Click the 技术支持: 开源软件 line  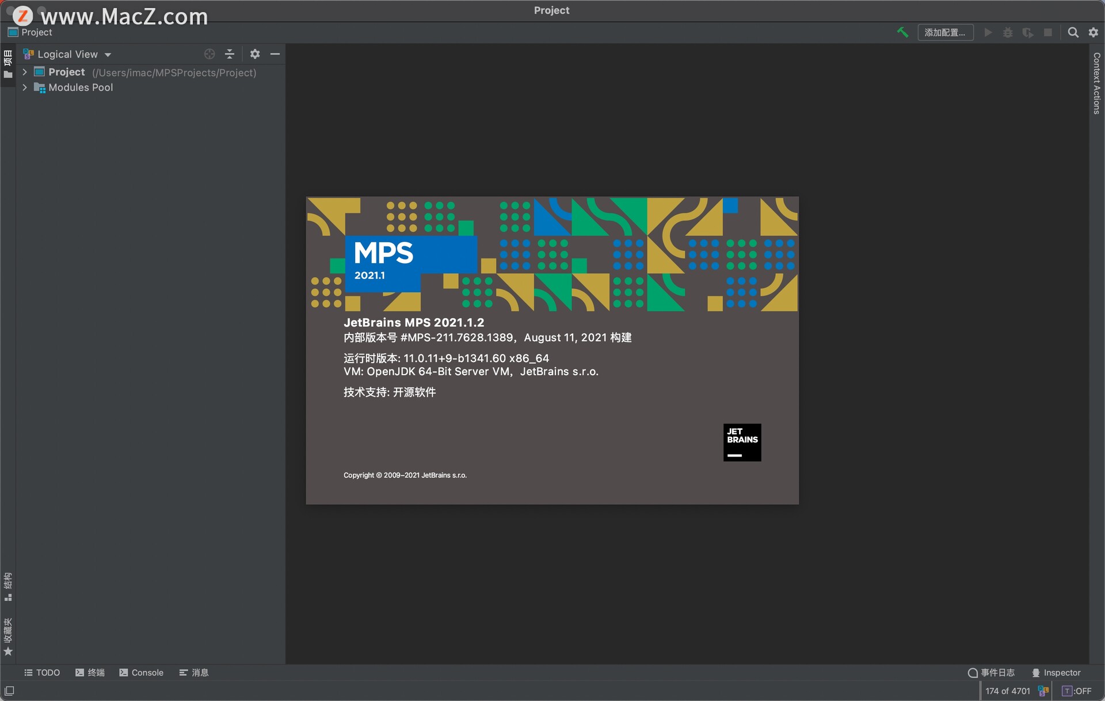390,393
